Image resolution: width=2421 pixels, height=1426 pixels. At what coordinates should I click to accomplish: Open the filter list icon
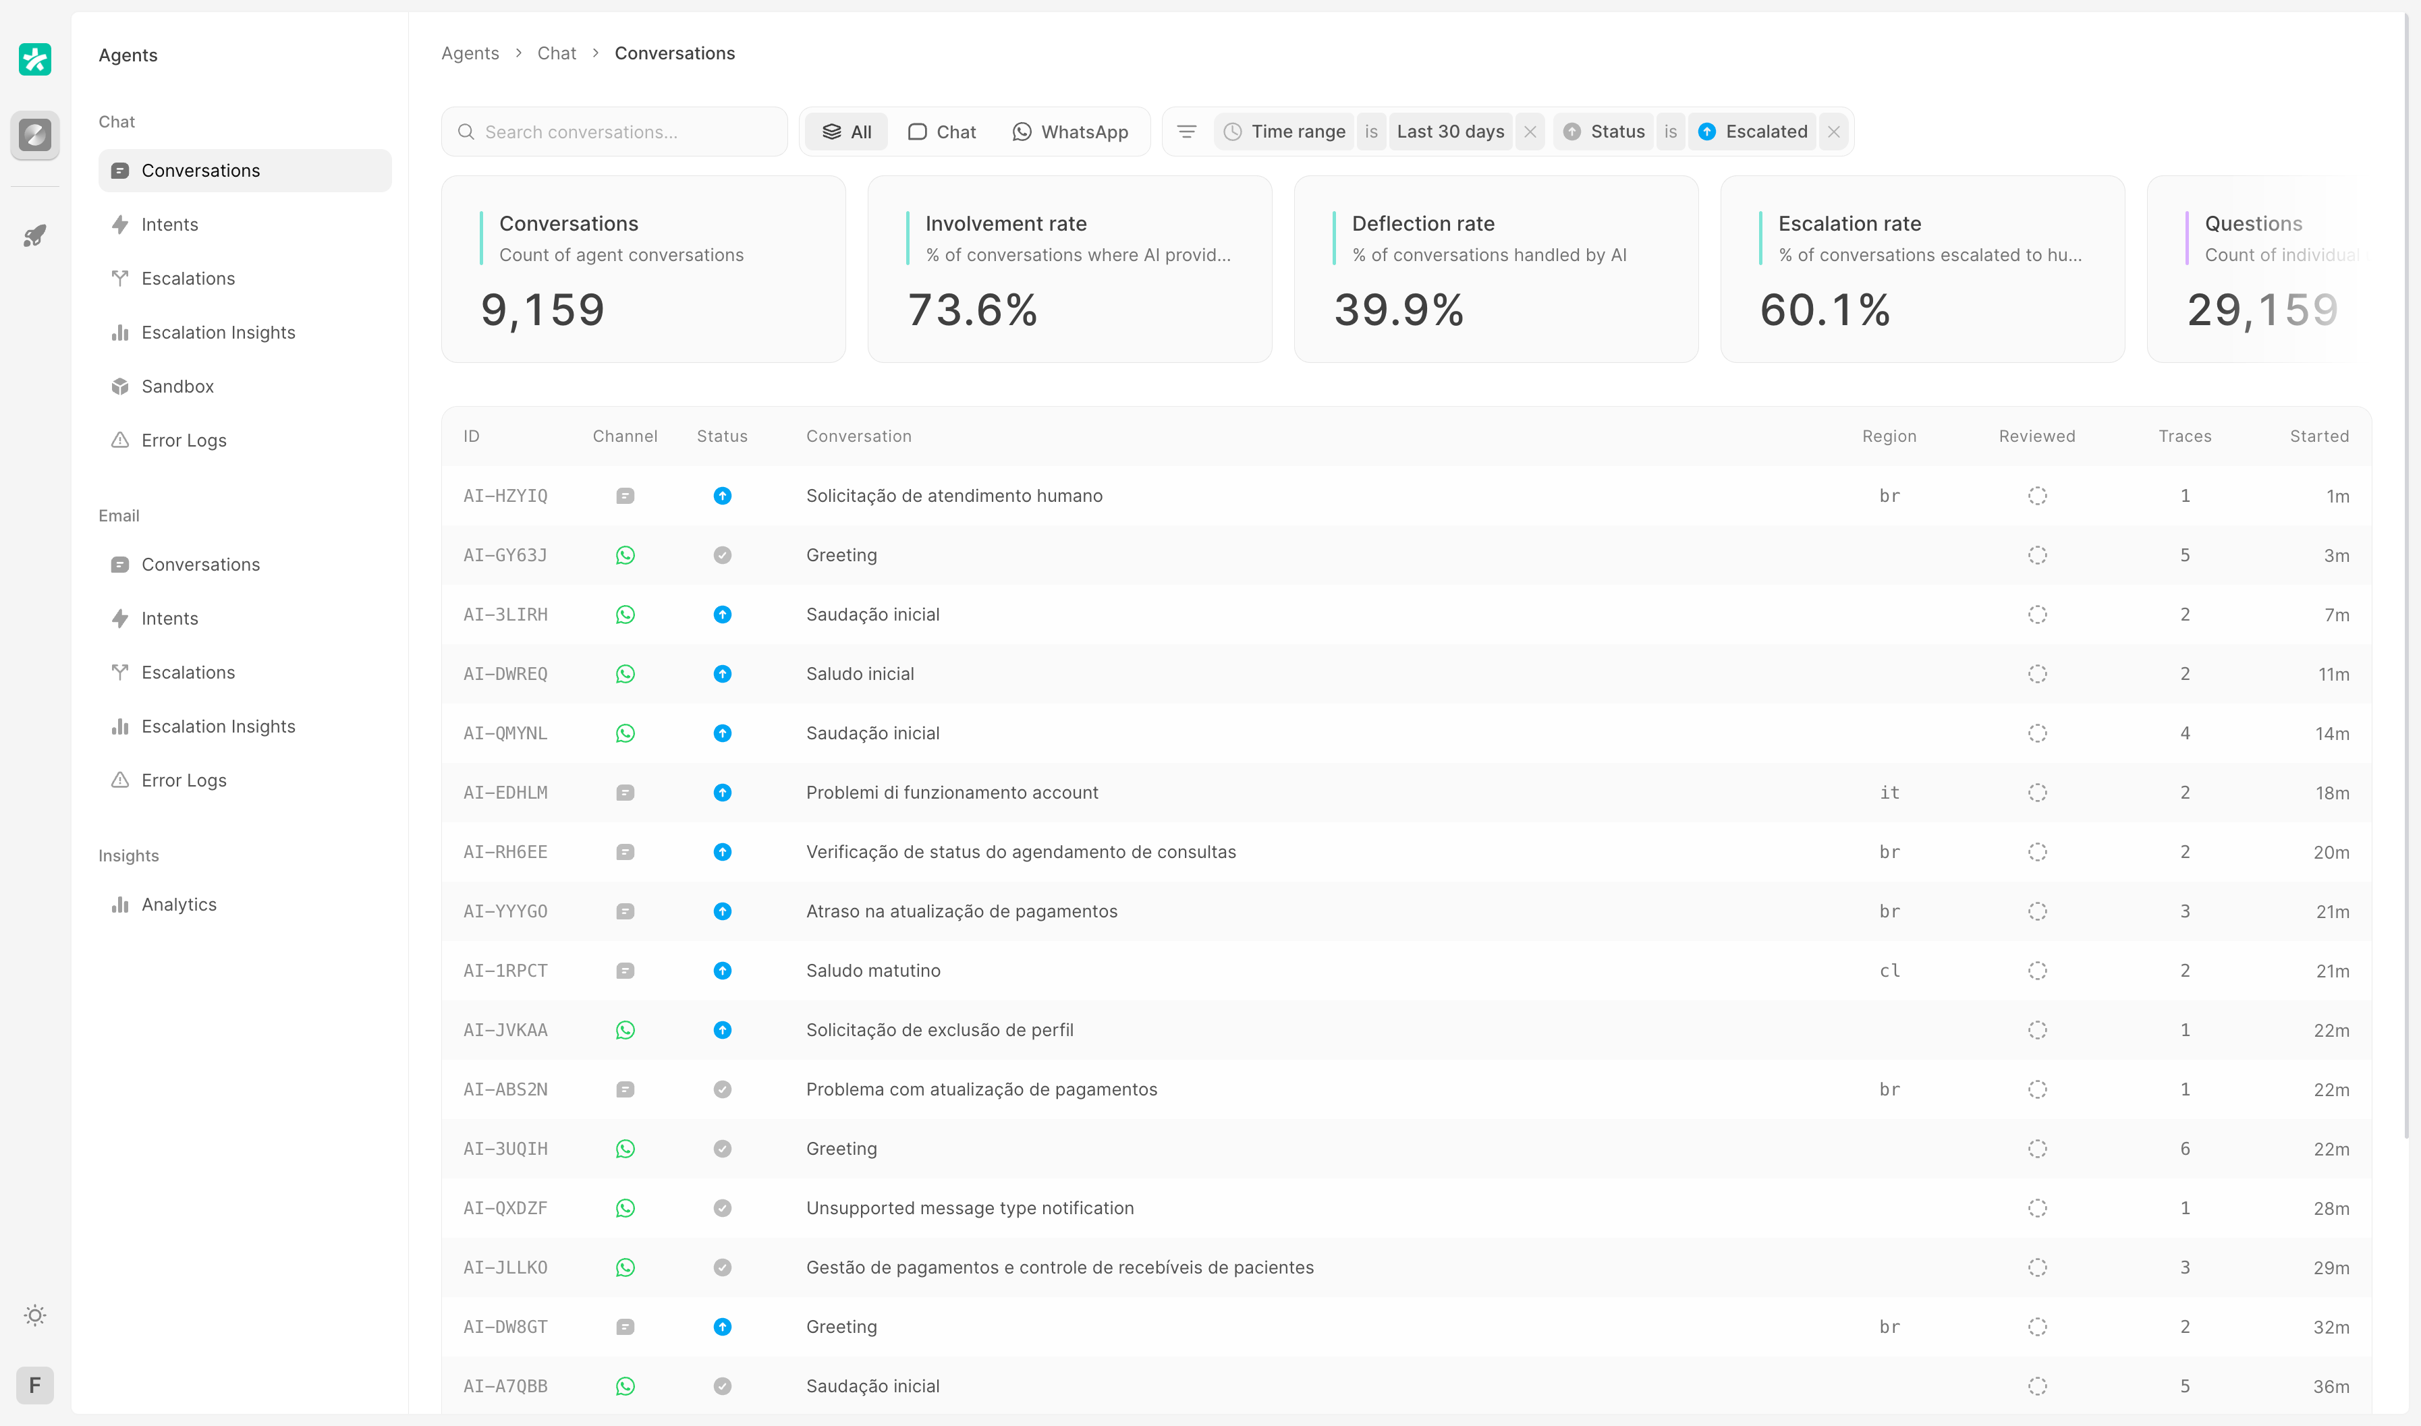click(1187, 132)
